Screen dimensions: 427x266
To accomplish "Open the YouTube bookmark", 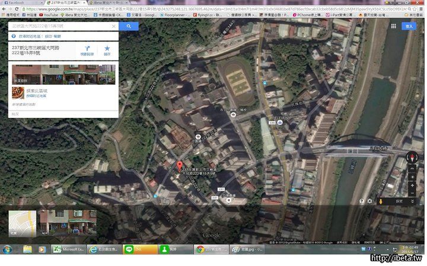I will 49,15.
